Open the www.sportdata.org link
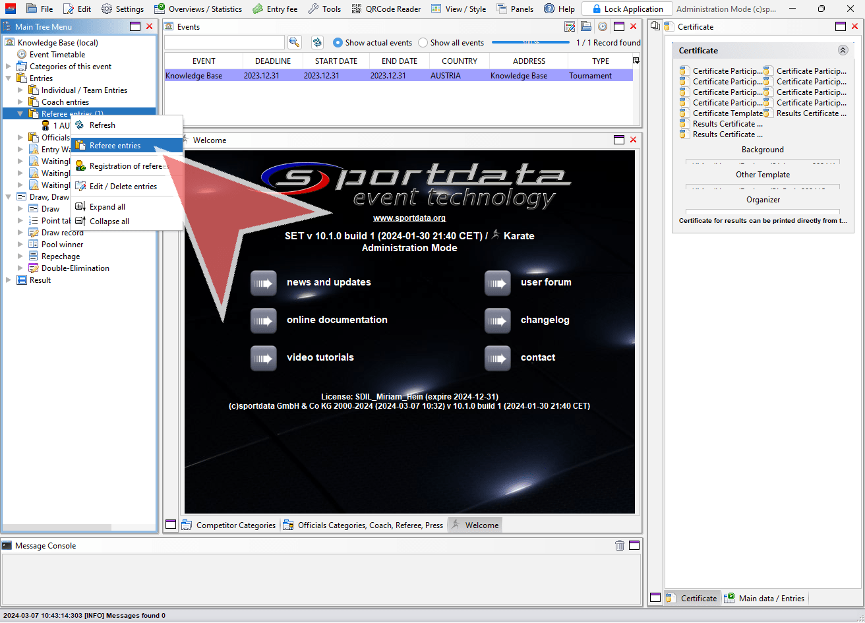Screen dimensions: 865x623 coord(409,218)
